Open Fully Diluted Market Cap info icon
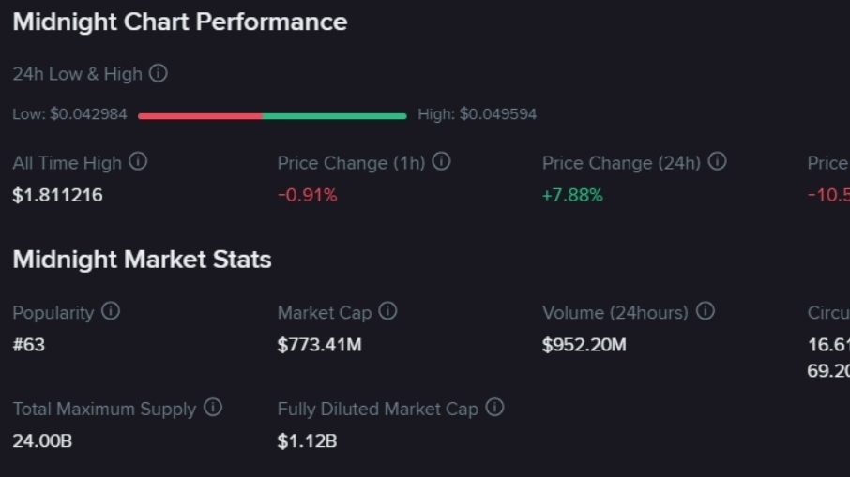The image size is (850, 477). (494, 408)
